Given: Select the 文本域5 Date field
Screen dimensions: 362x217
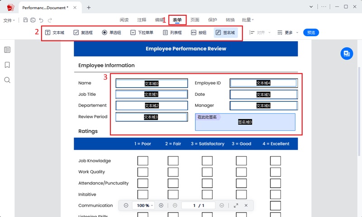Looking at the screenshot, I should [264, 94].
